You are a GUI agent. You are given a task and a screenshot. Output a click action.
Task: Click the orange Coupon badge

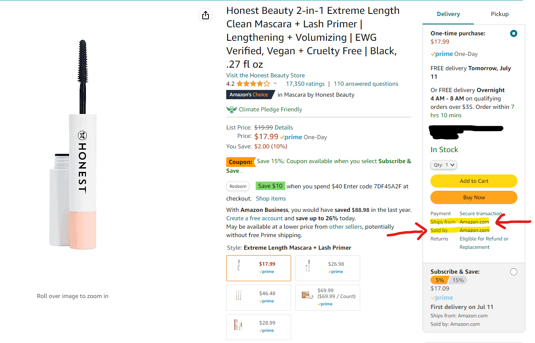click(241, 161)
